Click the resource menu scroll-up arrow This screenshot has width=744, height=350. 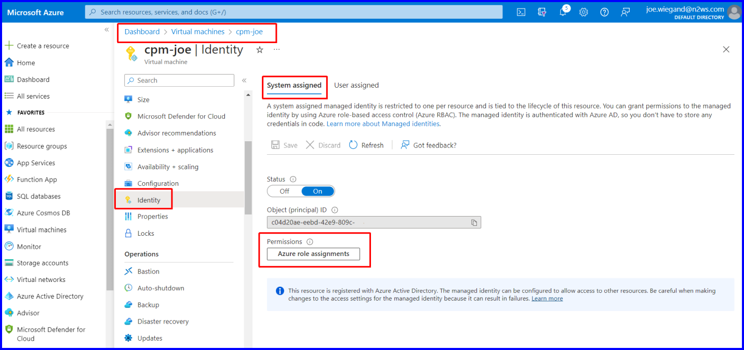pos(248,95)
